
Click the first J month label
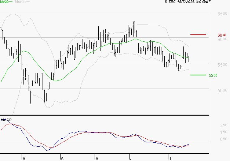(131, 159)
